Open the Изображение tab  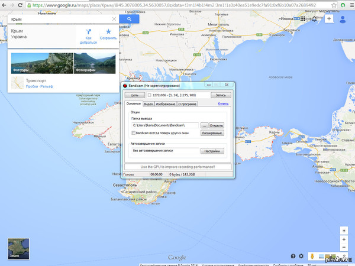165,104
